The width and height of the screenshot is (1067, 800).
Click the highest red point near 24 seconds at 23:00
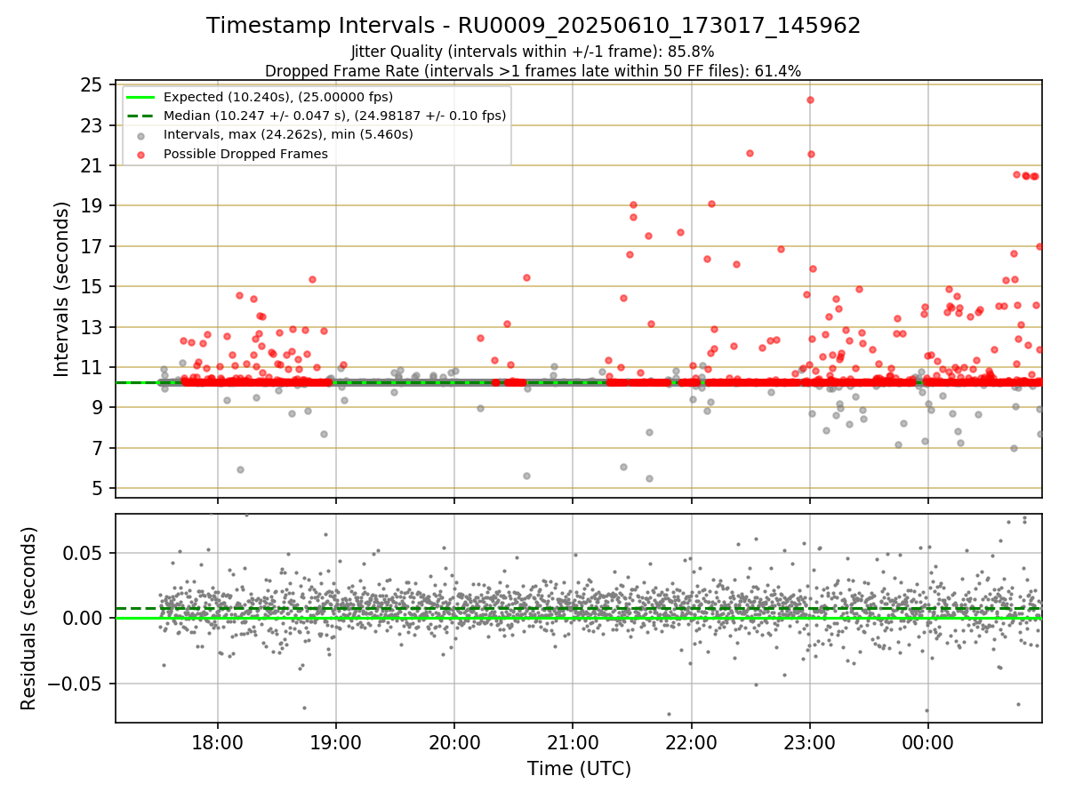(810, 100)
